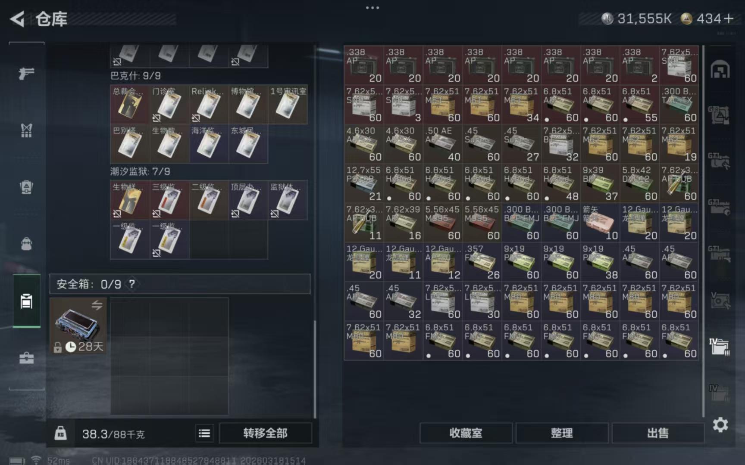This screenshot has height=465, width=745.
Task: Click the 转移全部 button
Action: point(265,433)
